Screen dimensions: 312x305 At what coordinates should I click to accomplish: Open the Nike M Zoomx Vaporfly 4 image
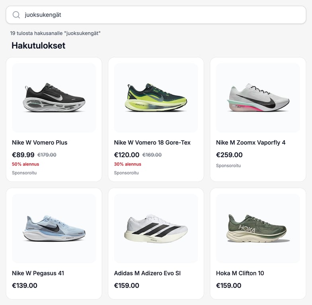coord(258,98)
